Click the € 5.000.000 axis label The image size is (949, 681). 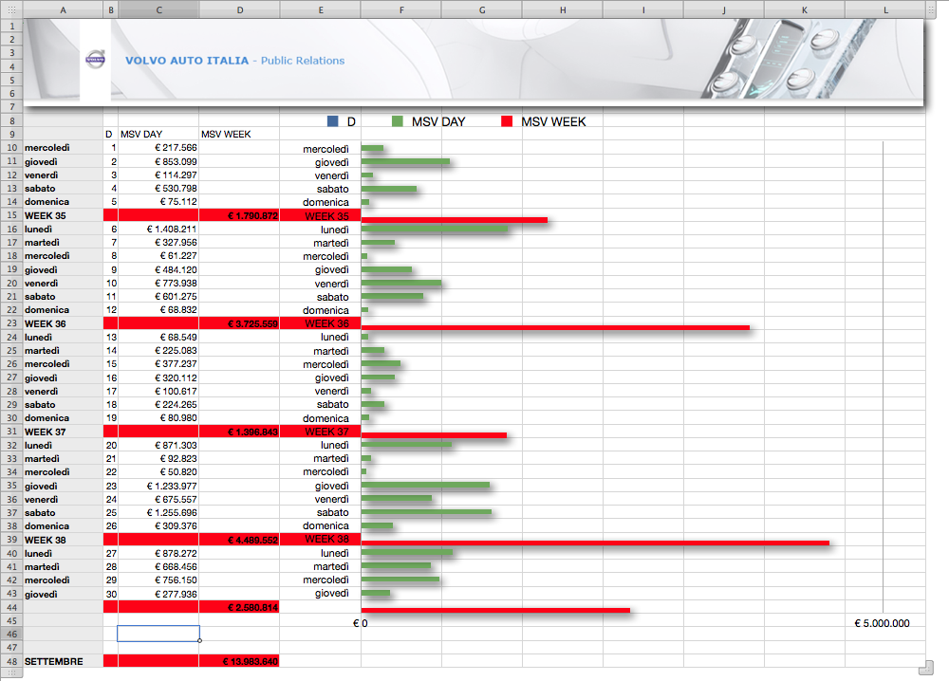tap(882, 623)
